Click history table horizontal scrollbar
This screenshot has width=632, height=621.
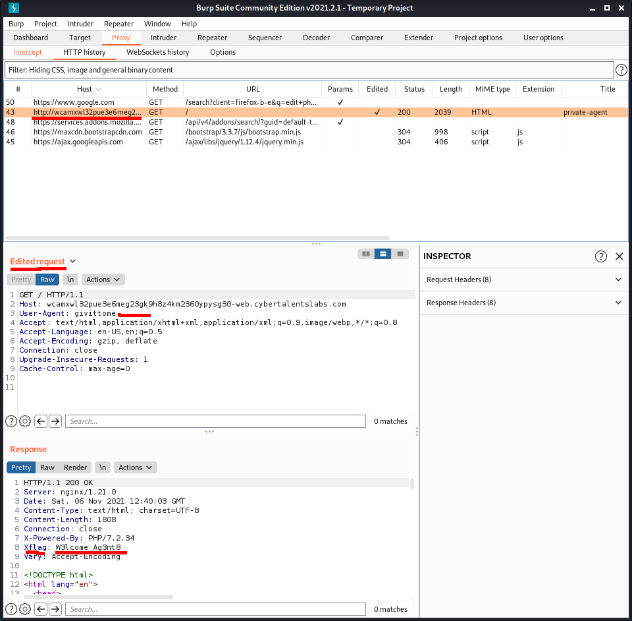pos(197,238)
